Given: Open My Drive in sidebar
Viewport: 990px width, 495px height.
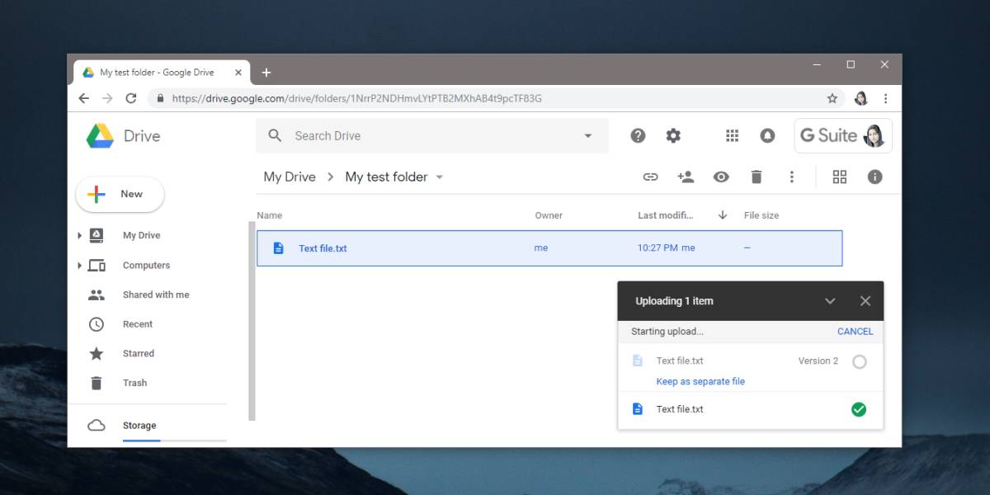Looking at the screenshot, I should tap(142, 236).
